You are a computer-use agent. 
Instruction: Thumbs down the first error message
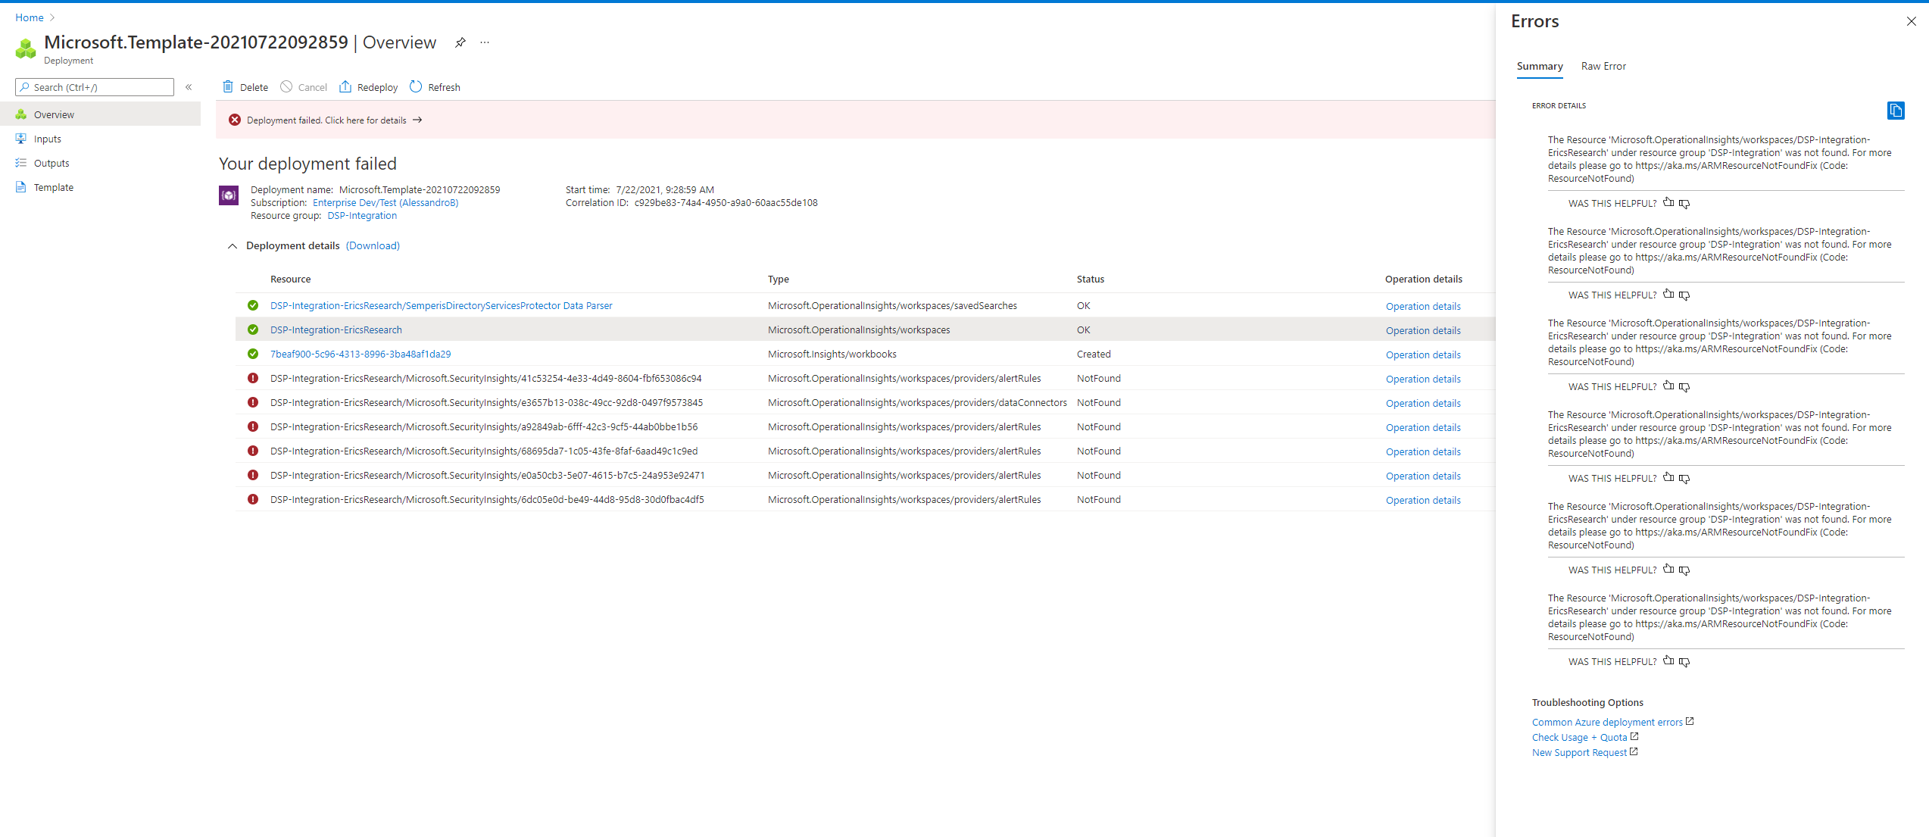(x=1684, y=203)
